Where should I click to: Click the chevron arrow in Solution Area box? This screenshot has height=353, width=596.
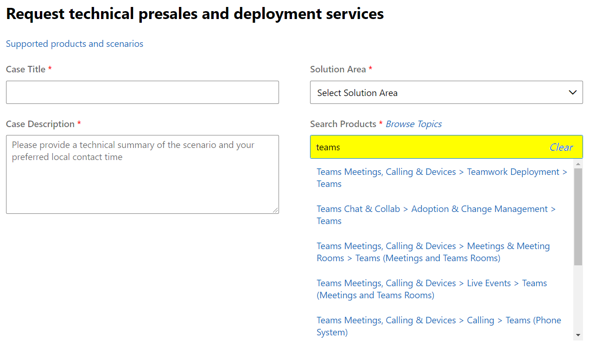click(572, 92)
